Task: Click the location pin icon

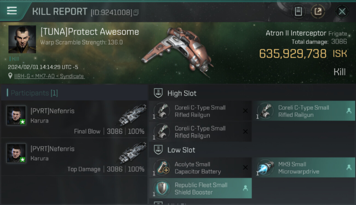Action: 10,76
